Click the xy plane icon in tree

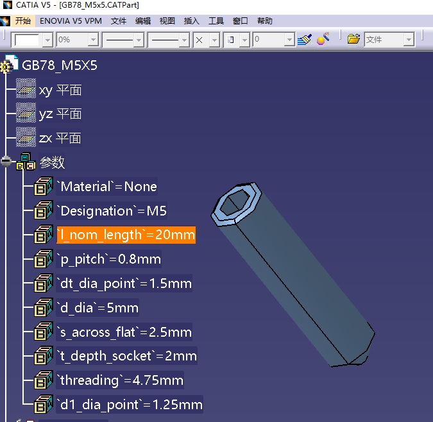pyautogui.click(x=26, y=89)
